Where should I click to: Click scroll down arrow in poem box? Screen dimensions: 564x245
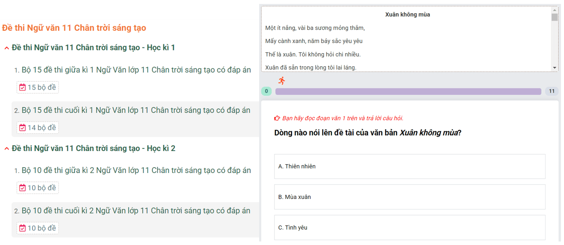pyautogui.click(x=554, y=68)
